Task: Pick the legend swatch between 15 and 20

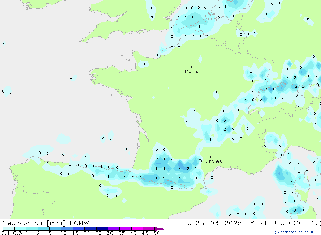Action: pyautogui.click(x=79, y=229)
